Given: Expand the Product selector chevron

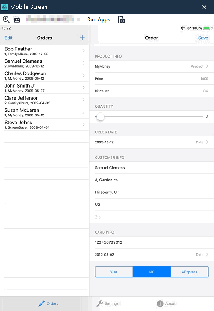Looking at the screenshot, I should (207, 66).
